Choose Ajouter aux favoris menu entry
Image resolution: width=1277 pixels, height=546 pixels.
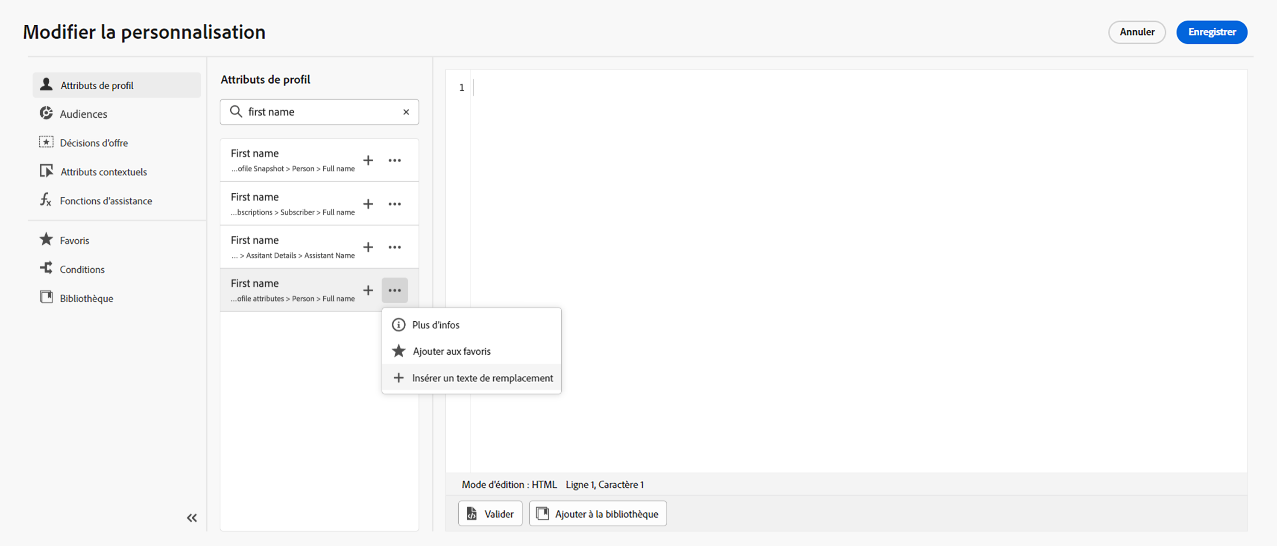tap(451, 351)
